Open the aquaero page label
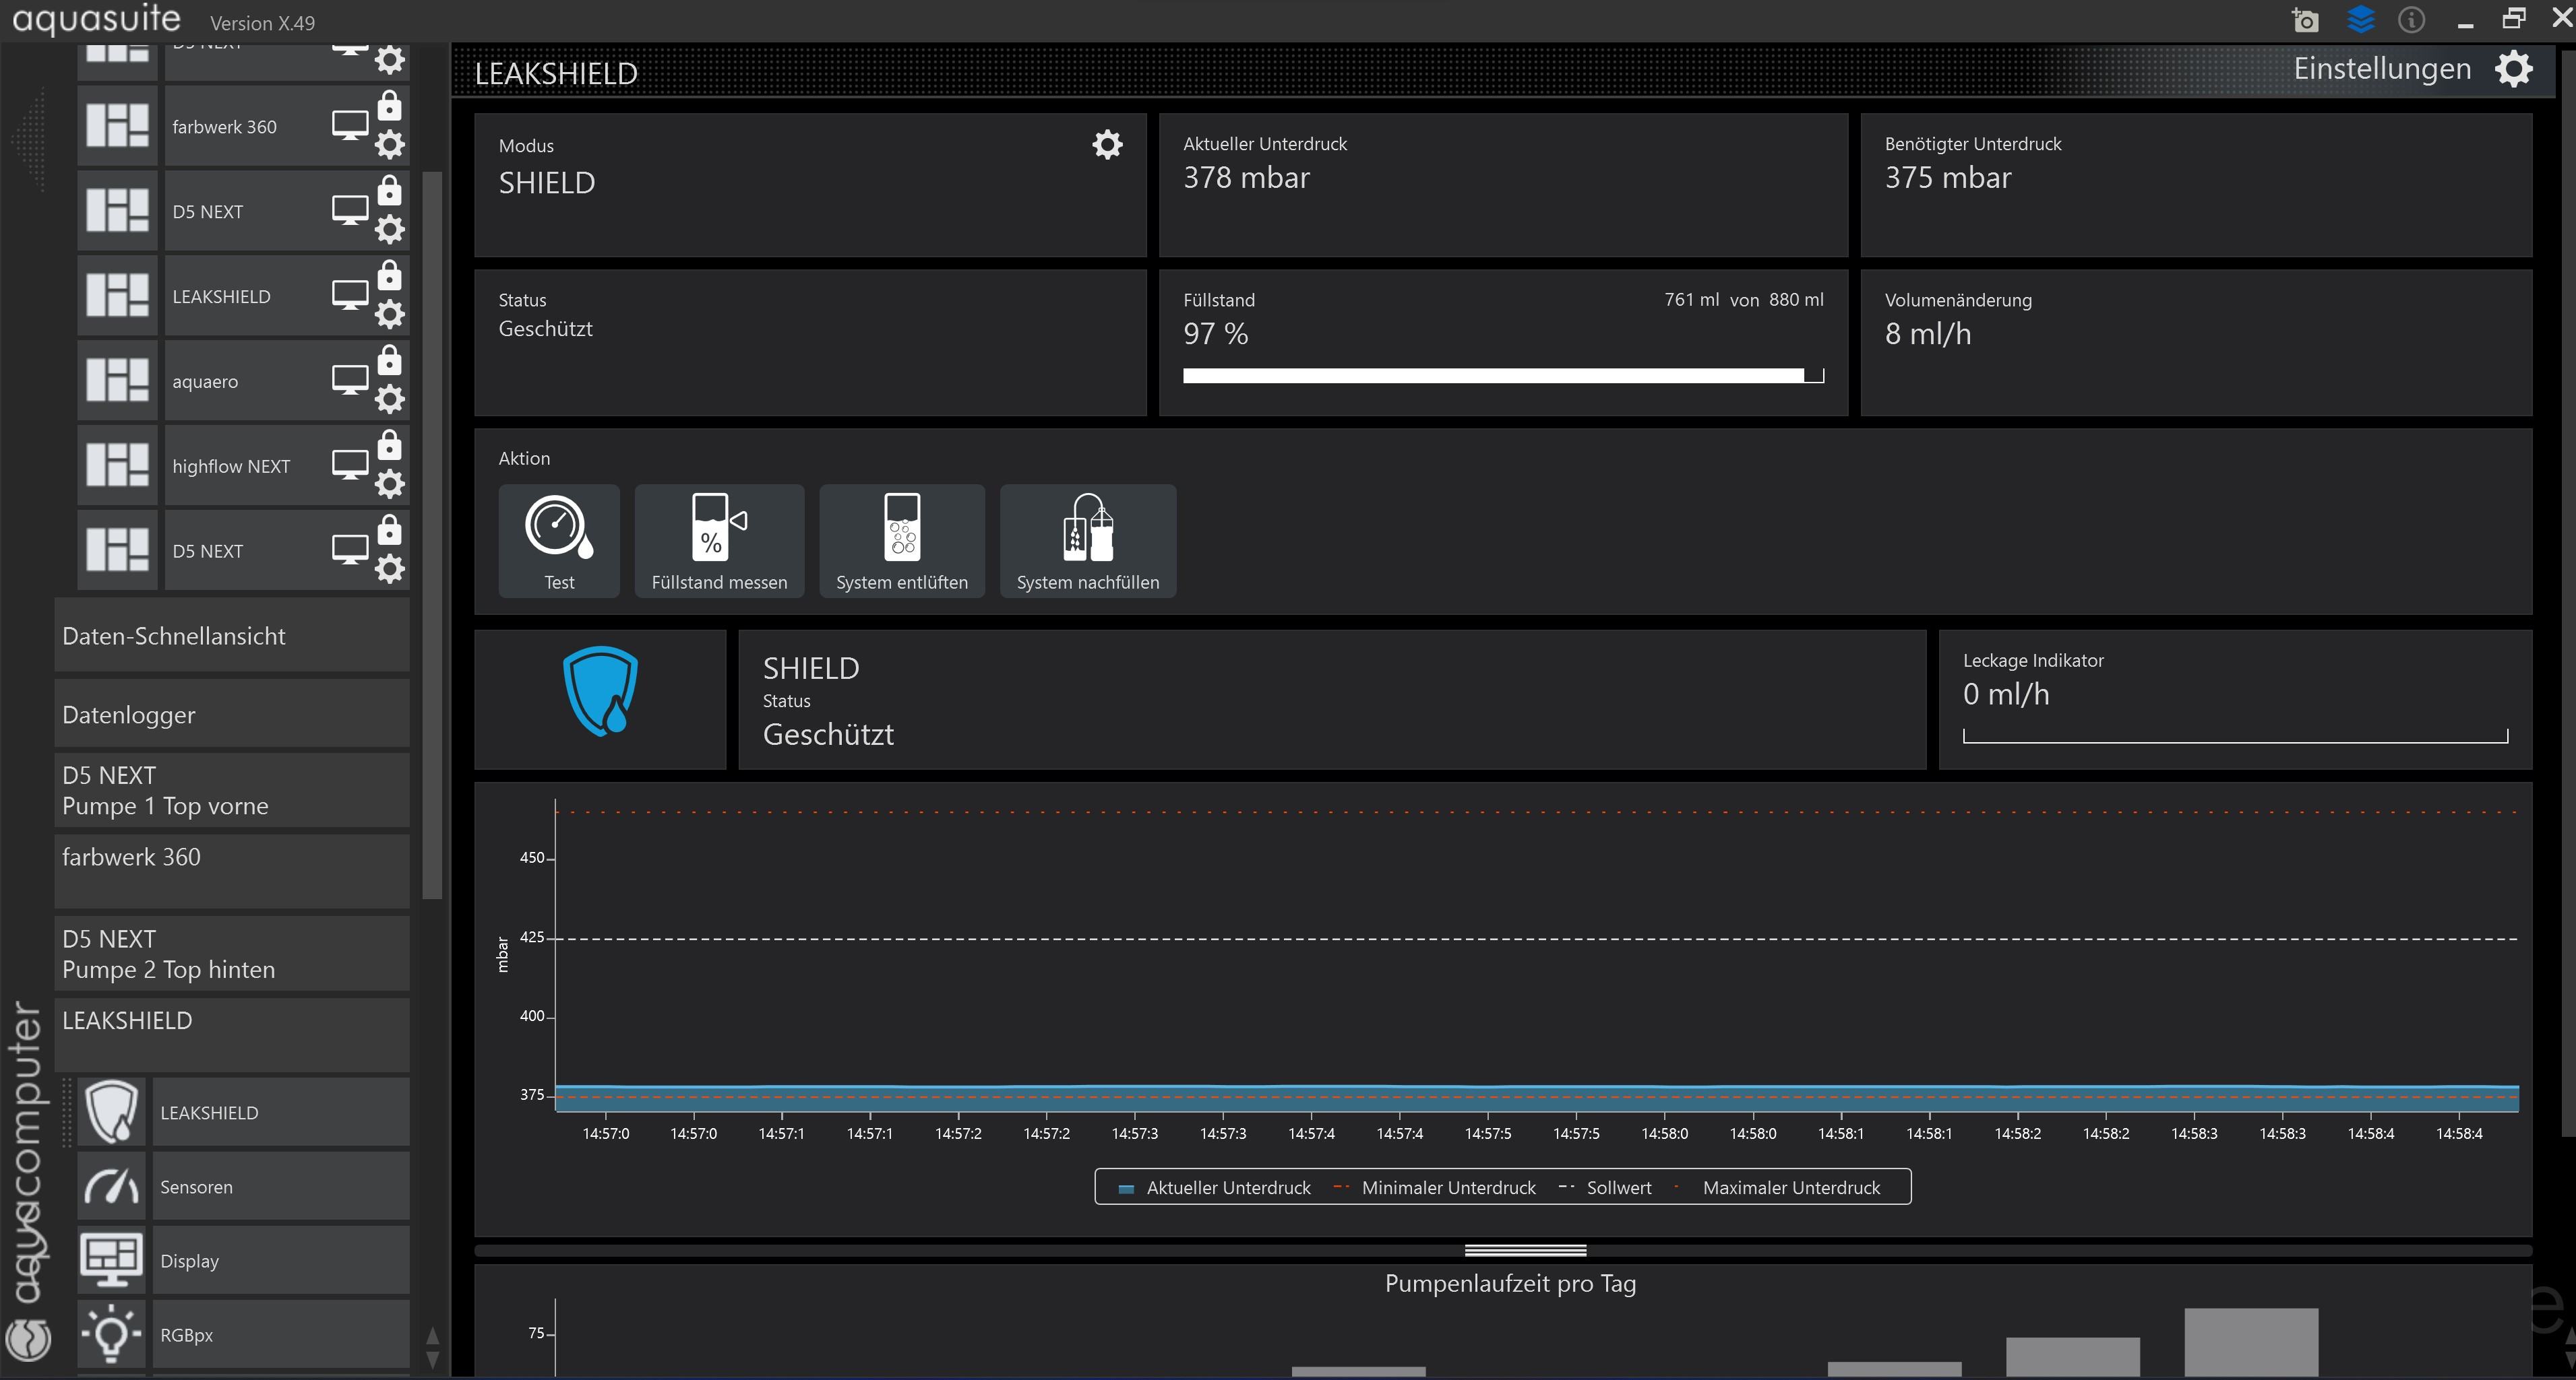 click(205, 382)
